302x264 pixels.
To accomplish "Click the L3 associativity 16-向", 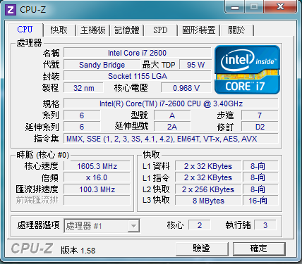I will tap(260, 201).
